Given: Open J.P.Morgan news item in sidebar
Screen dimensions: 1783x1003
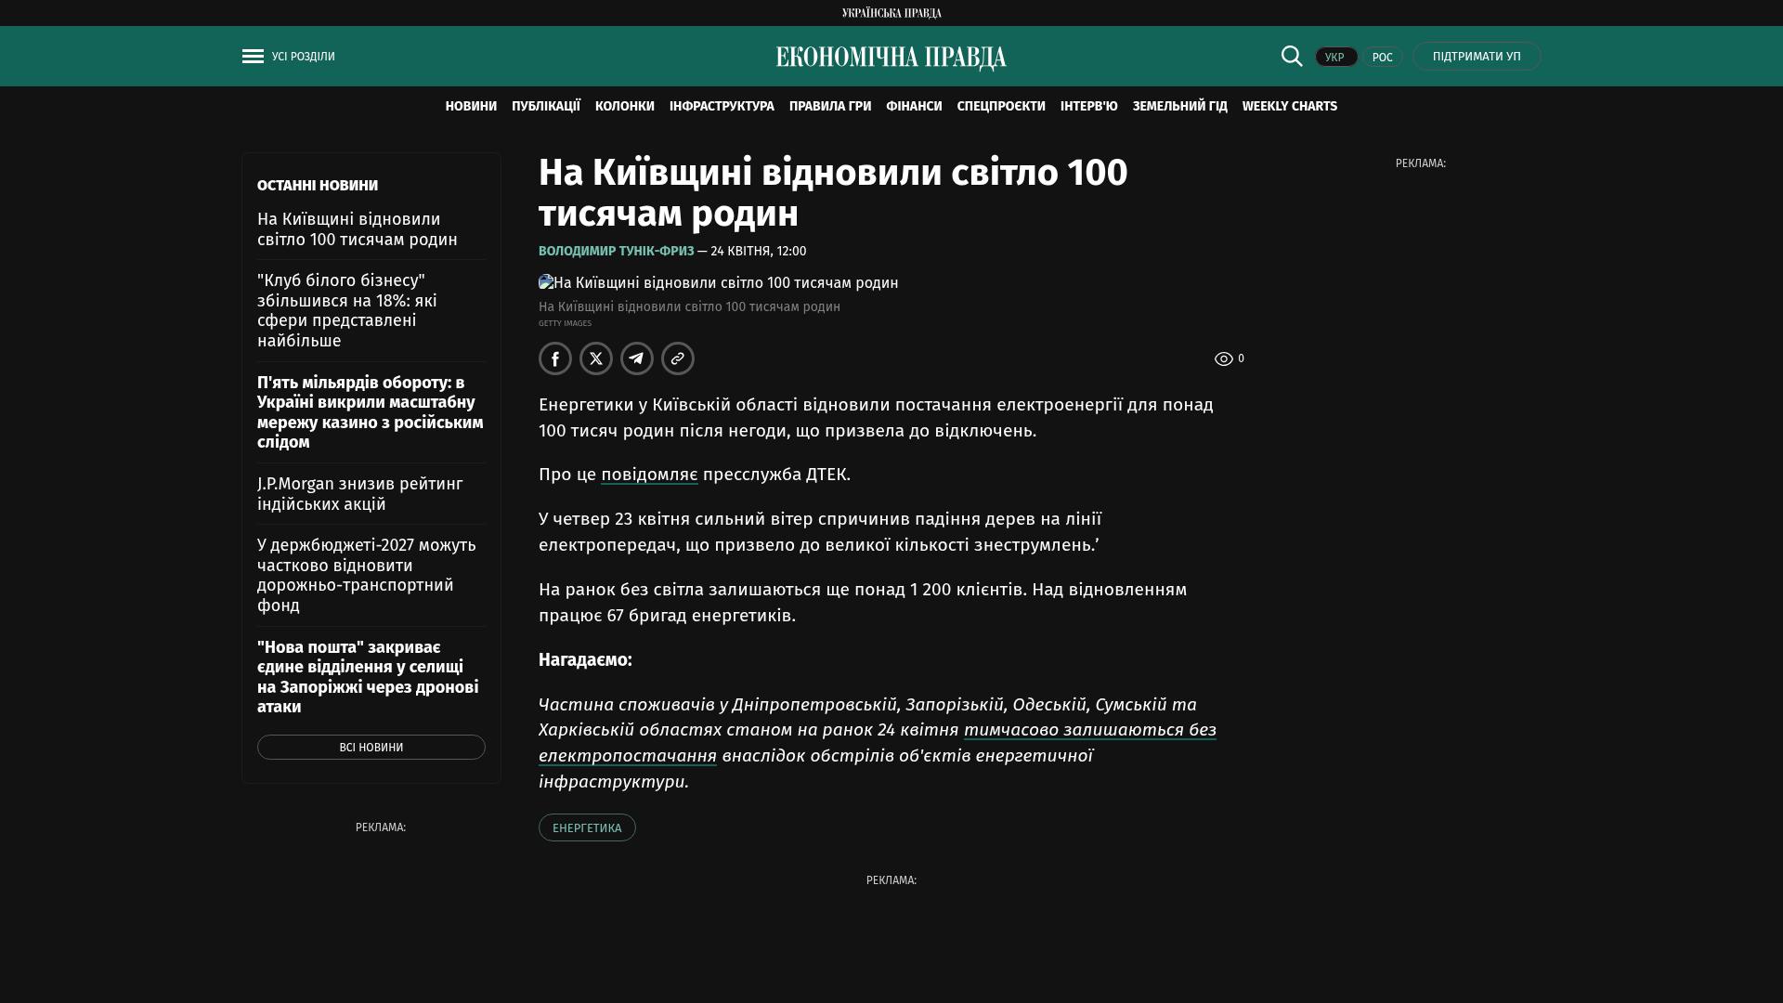Looking at the screenshot, I should (359, 494).
